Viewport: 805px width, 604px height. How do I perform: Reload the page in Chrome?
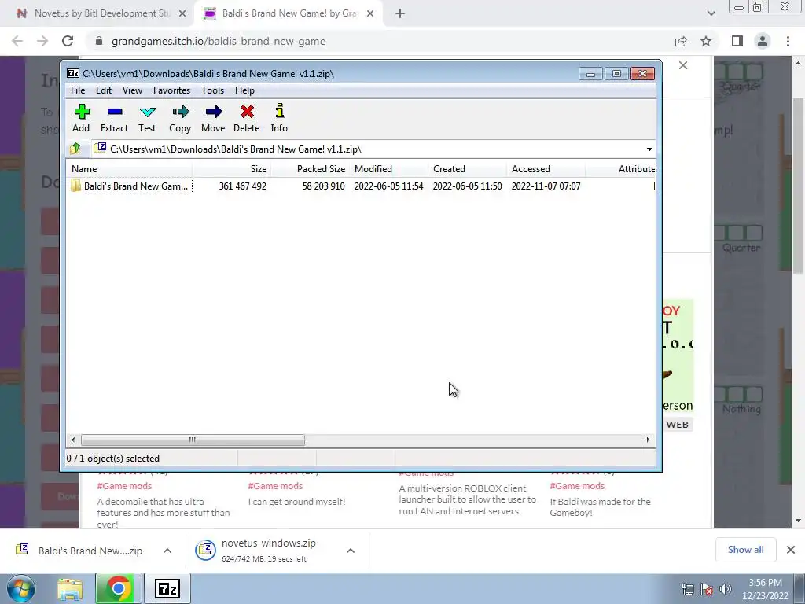pos(68,41)
